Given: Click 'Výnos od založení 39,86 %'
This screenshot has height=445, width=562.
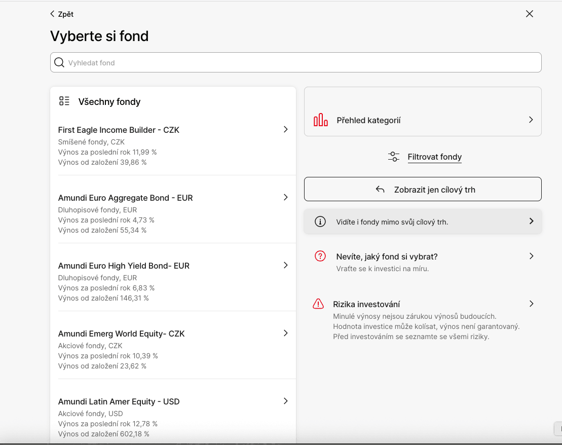Looking at the screenshot, I should pyautogui.click(x=102, y=162).
